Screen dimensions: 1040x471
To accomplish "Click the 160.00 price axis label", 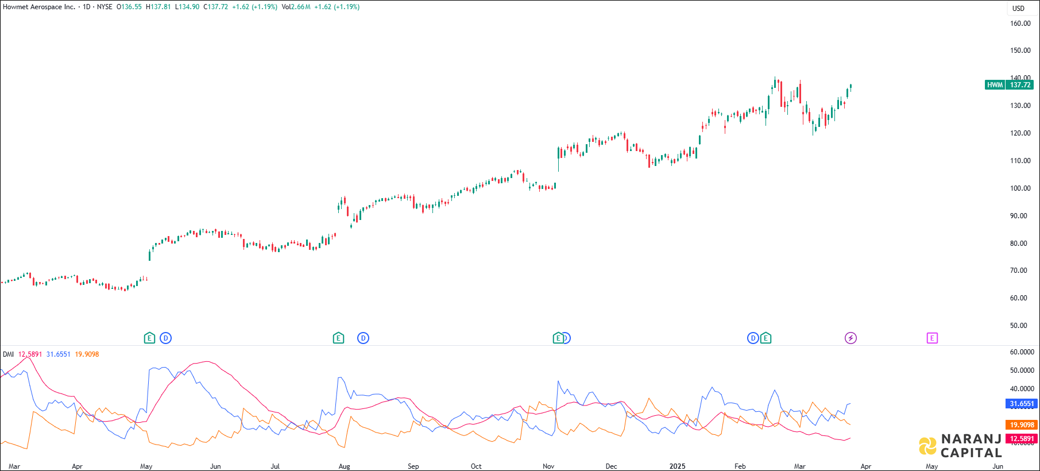I will click(1020, 24).
